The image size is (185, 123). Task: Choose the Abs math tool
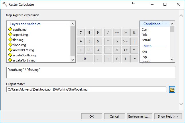(x=144, y=52)
